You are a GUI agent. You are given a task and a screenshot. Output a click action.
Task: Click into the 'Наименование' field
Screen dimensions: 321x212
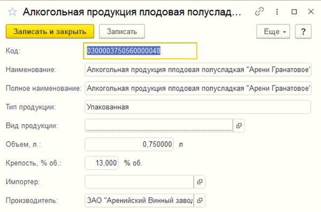(198, 70)
